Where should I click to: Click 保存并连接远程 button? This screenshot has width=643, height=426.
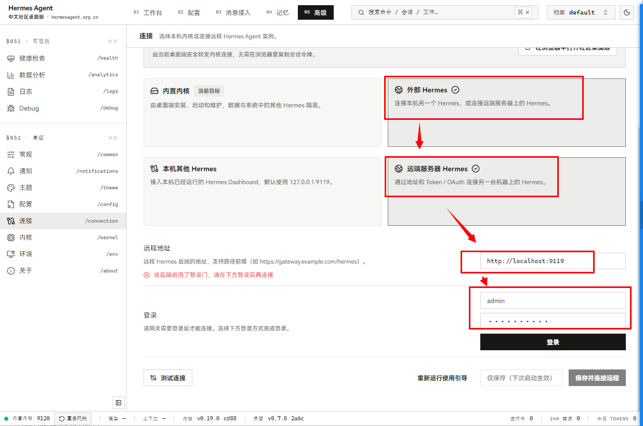[597, 378]
